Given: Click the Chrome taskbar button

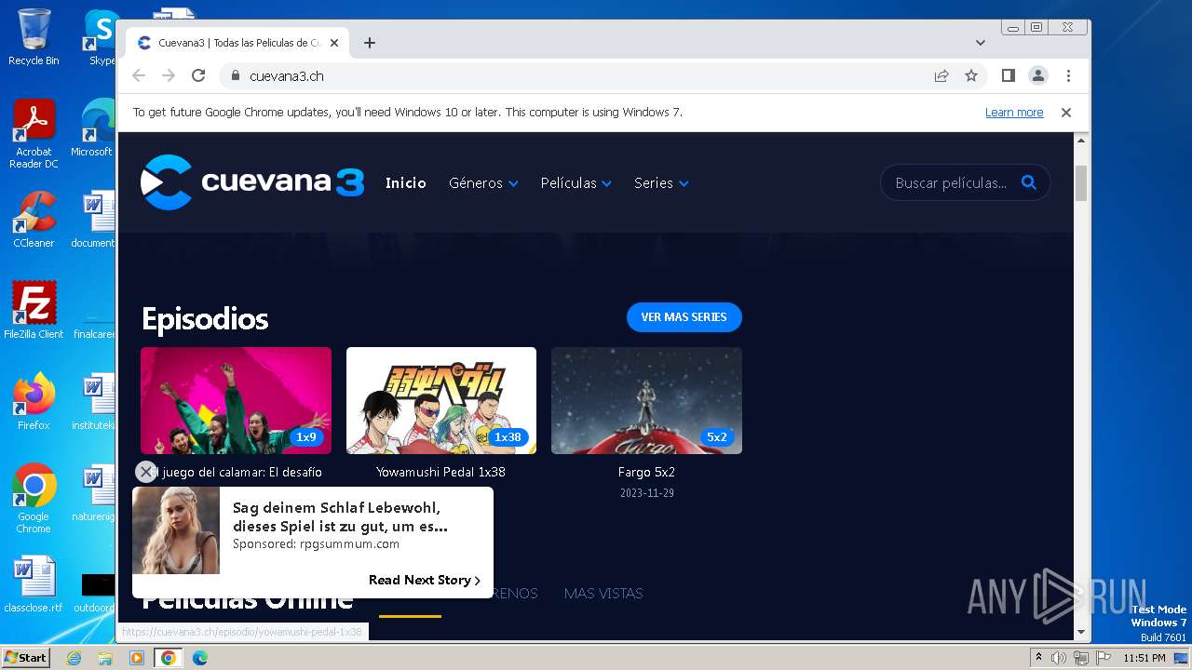Looking at the screenshot, I should coord(169,658).
